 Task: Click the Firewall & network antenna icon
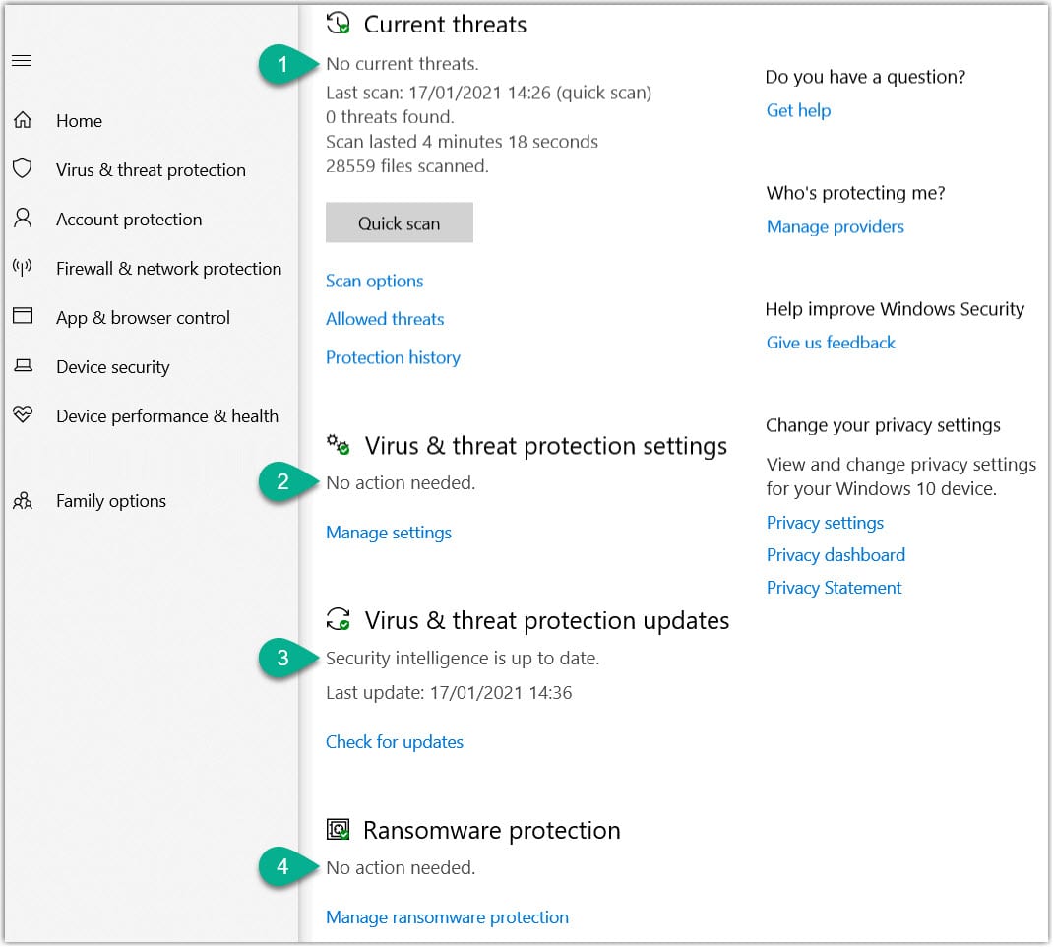tap(23, 268)
